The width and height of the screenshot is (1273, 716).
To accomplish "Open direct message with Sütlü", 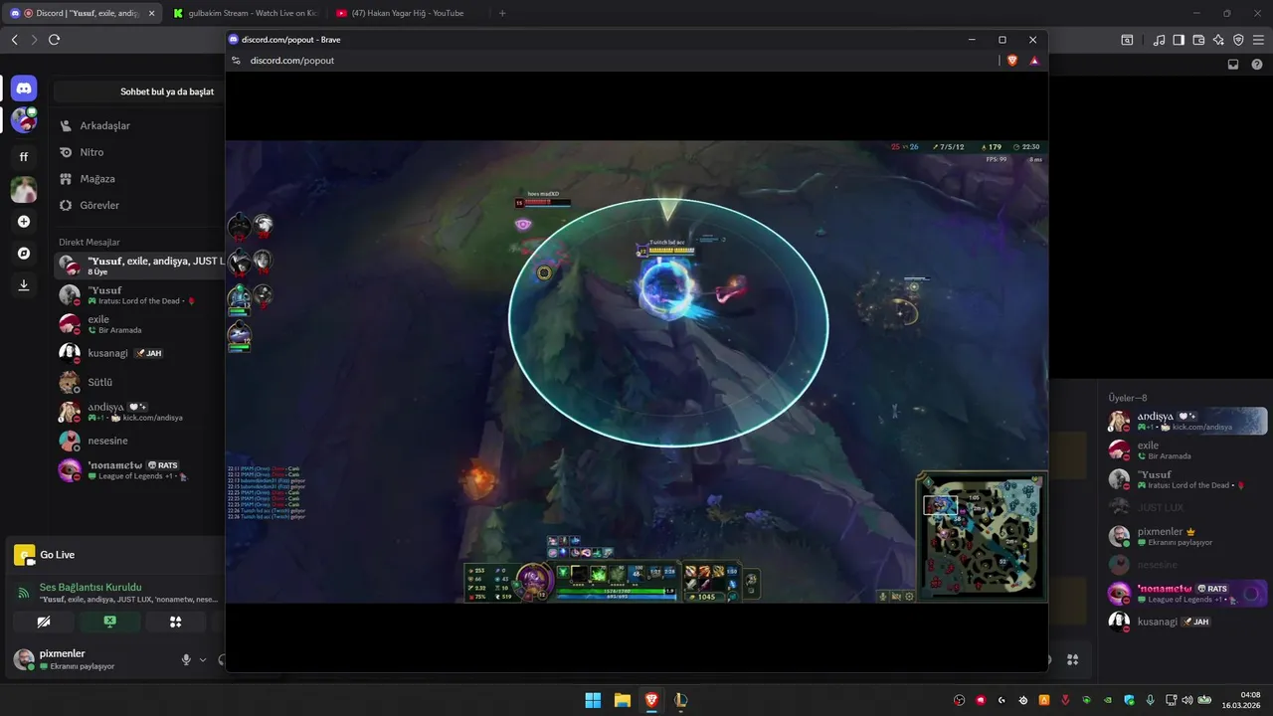I will [139, 382].
